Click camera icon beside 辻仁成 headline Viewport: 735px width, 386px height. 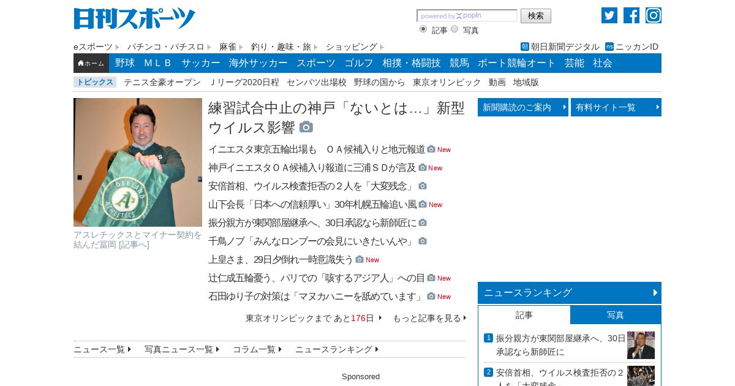pos(431,278)
